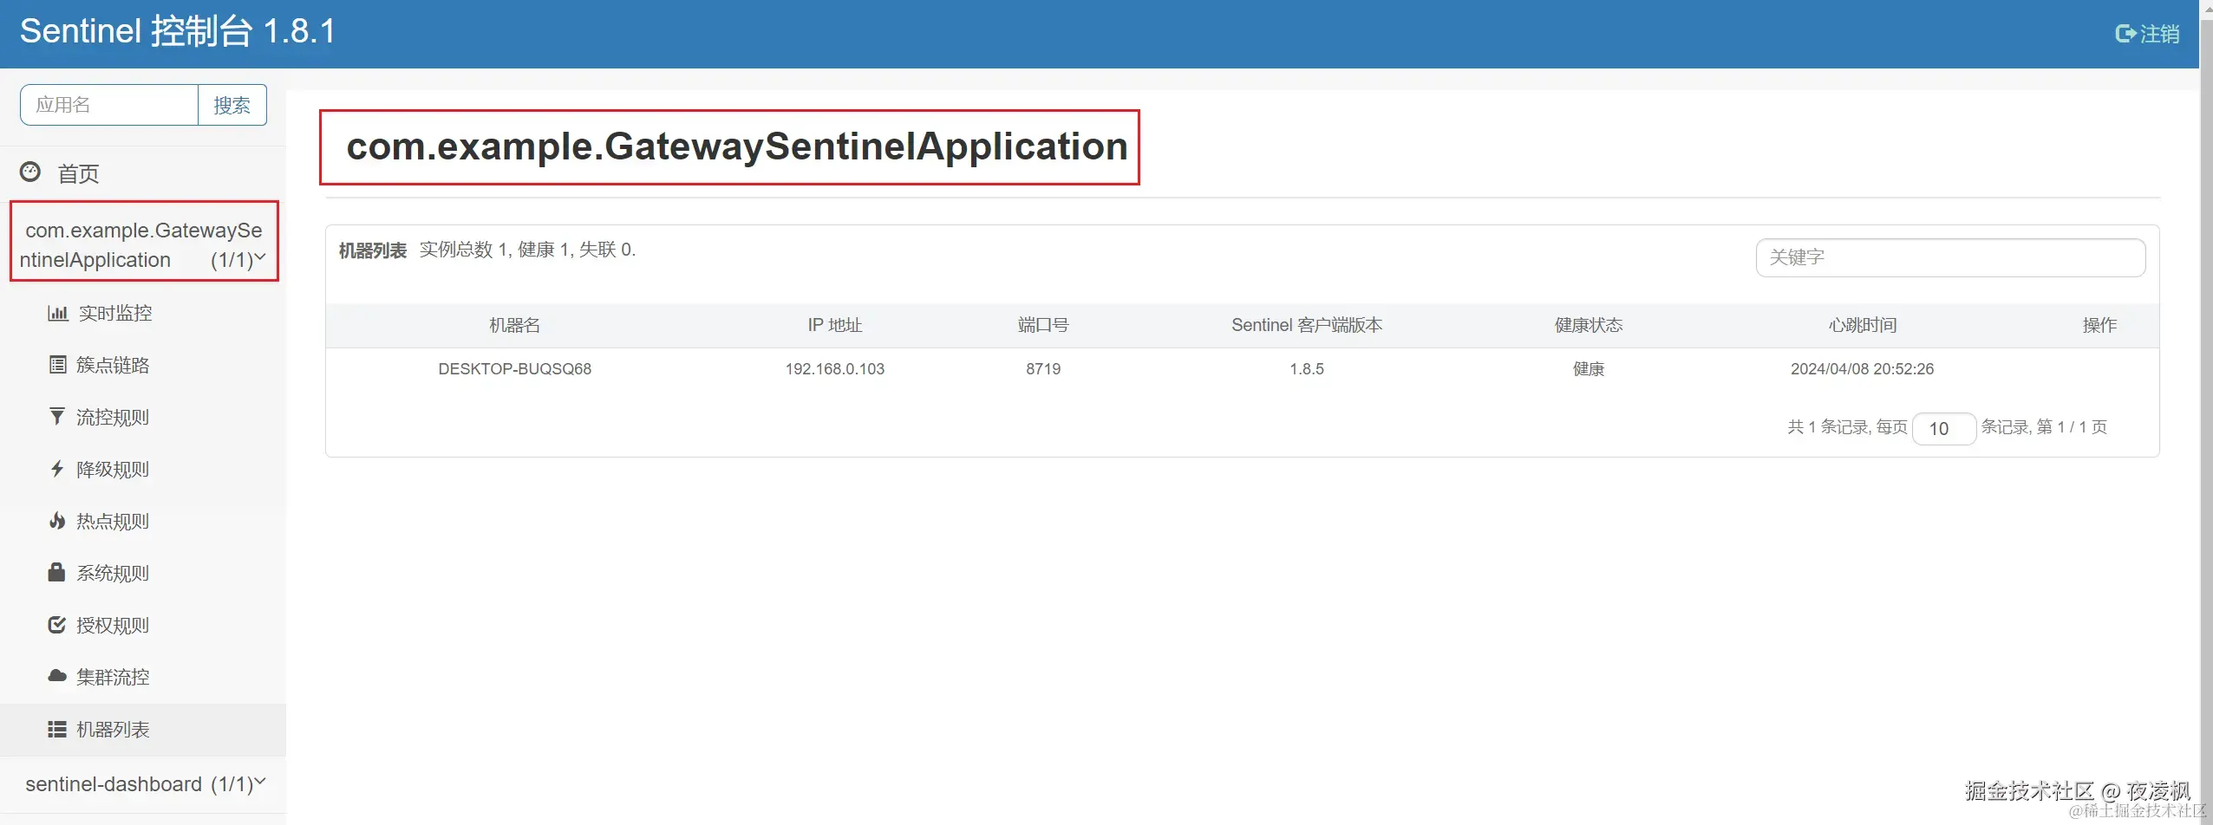Click the 健康状态 column header
This screenshot has height=825, width=2213.
(1589, 325)
